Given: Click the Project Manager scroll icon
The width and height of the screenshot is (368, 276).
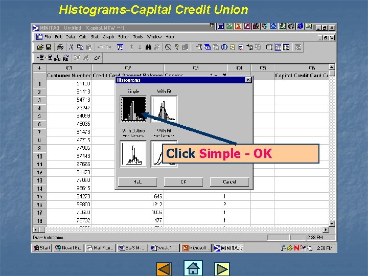Looking at the screenshot, I should (x=269, y=47).
